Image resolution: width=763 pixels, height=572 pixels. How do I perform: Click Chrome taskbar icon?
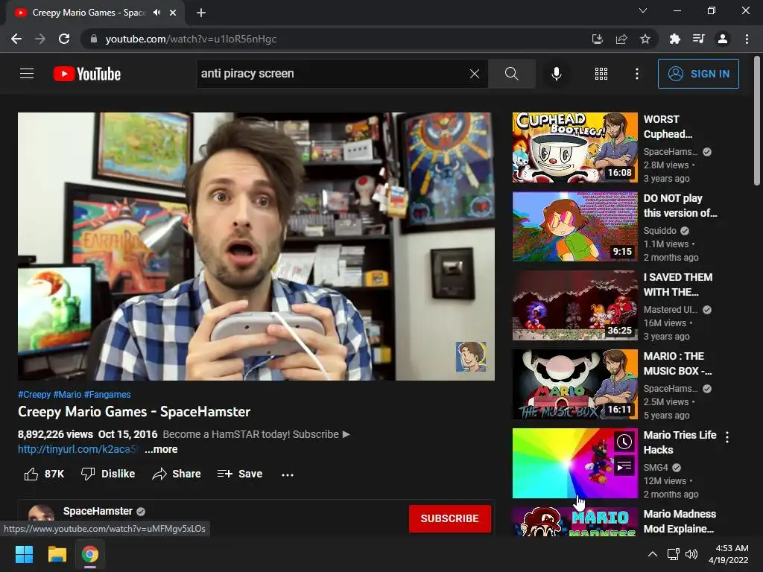pyautogui.click(x=90, y=554)
